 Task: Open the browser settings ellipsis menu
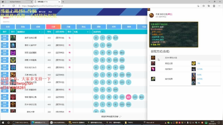tap(219, 6)
